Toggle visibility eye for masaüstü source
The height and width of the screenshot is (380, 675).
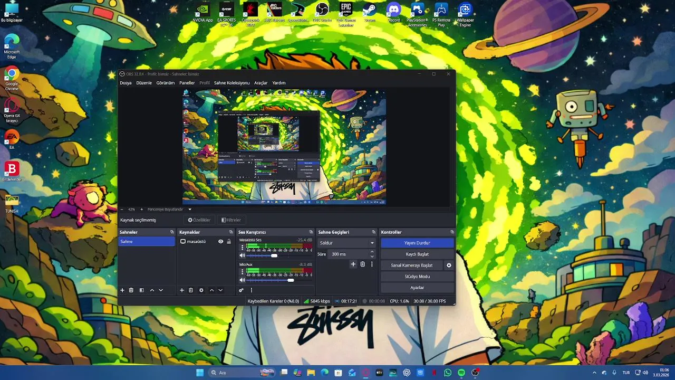pyautogui.click(x=221, y=242)
